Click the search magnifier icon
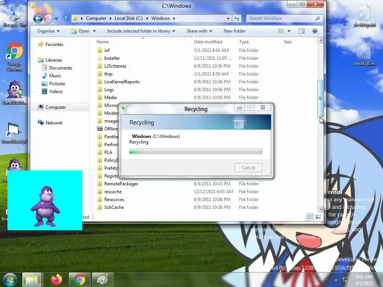This screenshot has height=287, width=383. pyautogui.click(x=318, y=18)
